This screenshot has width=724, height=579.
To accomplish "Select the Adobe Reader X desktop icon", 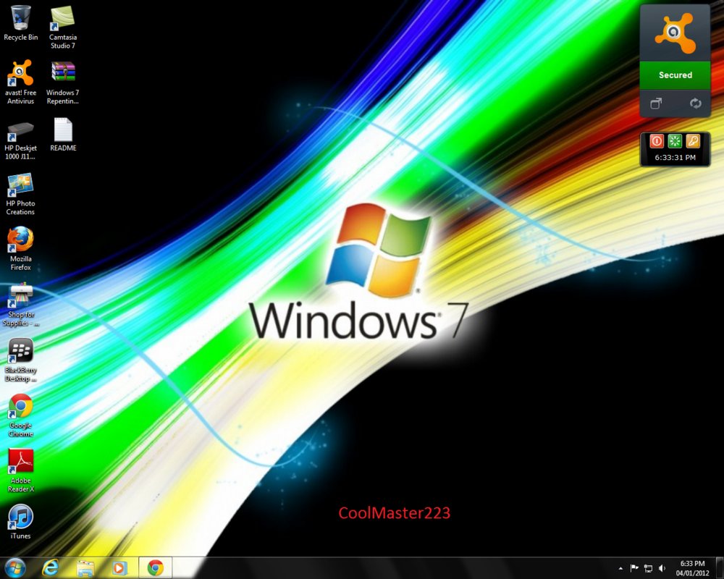I will pyautogui.click(x=20, y=462).
